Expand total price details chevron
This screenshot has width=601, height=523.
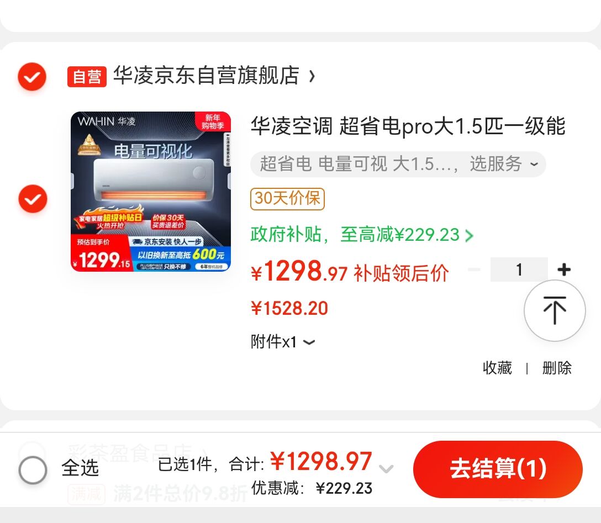(386, 468)
